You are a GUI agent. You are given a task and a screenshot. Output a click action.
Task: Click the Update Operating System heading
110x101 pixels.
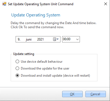tap(36, 15)
